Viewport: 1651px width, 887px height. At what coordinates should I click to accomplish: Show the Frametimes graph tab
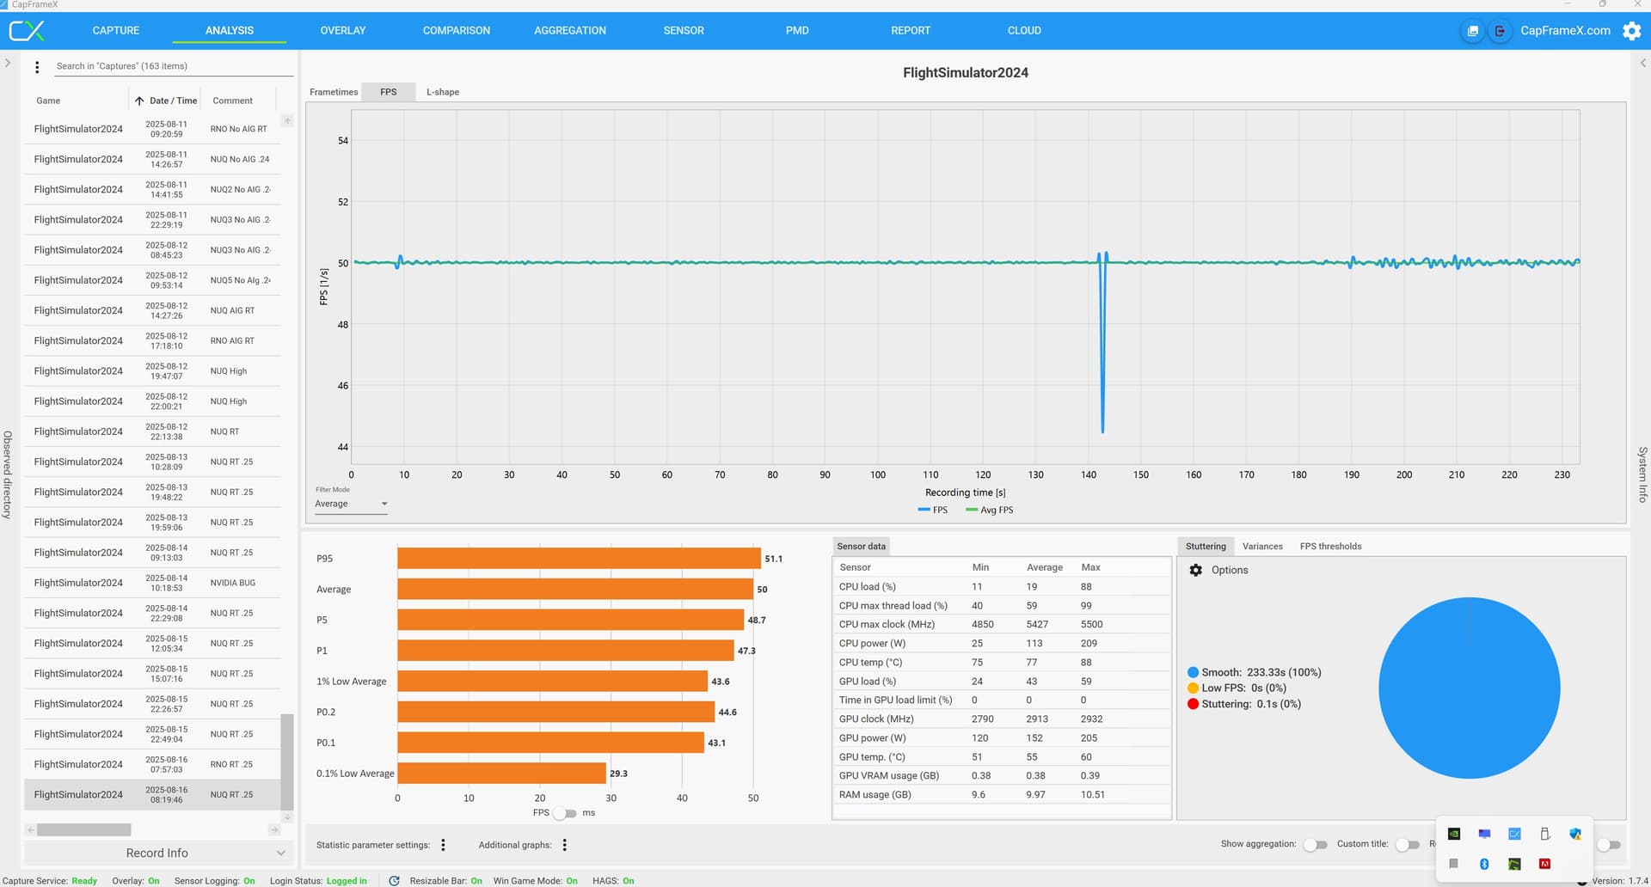pos(334,92)
